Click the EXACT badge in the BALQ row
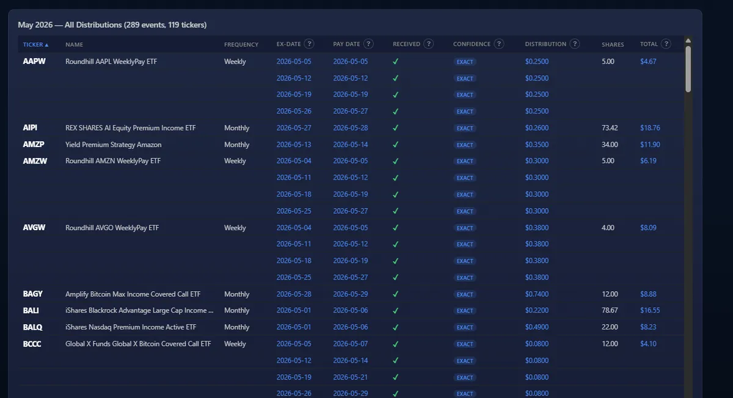Image resolution: width=733 pixels, height=398 pixels. point(465,327)
